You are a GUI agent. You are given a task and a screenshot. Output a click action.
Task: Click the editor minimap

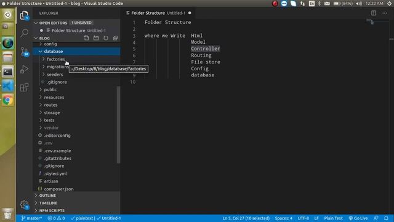tap(377, 22)
